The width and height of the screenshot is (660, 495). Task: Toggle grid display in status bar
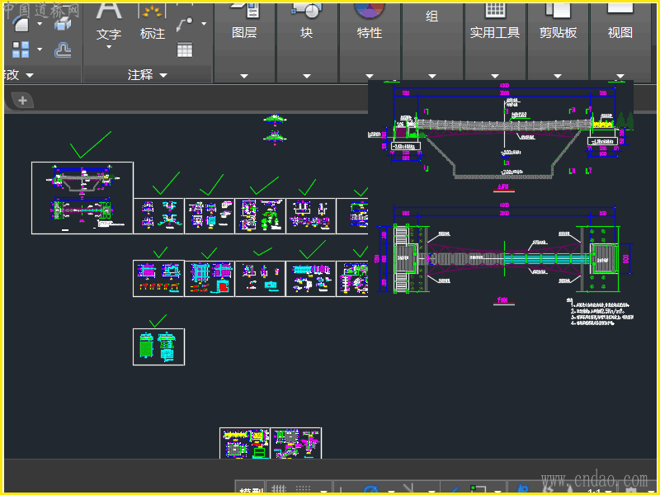point(278,488)
